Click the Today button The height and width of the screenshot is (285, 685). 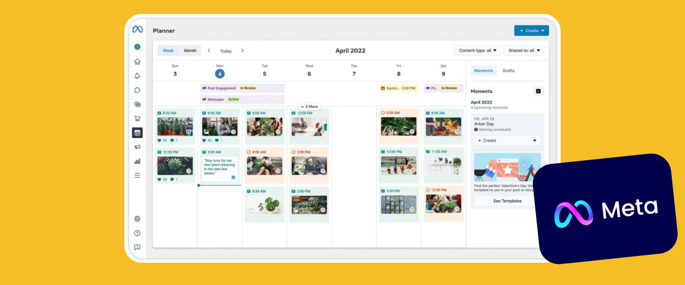pyautogui.click(x=226, y=51)
